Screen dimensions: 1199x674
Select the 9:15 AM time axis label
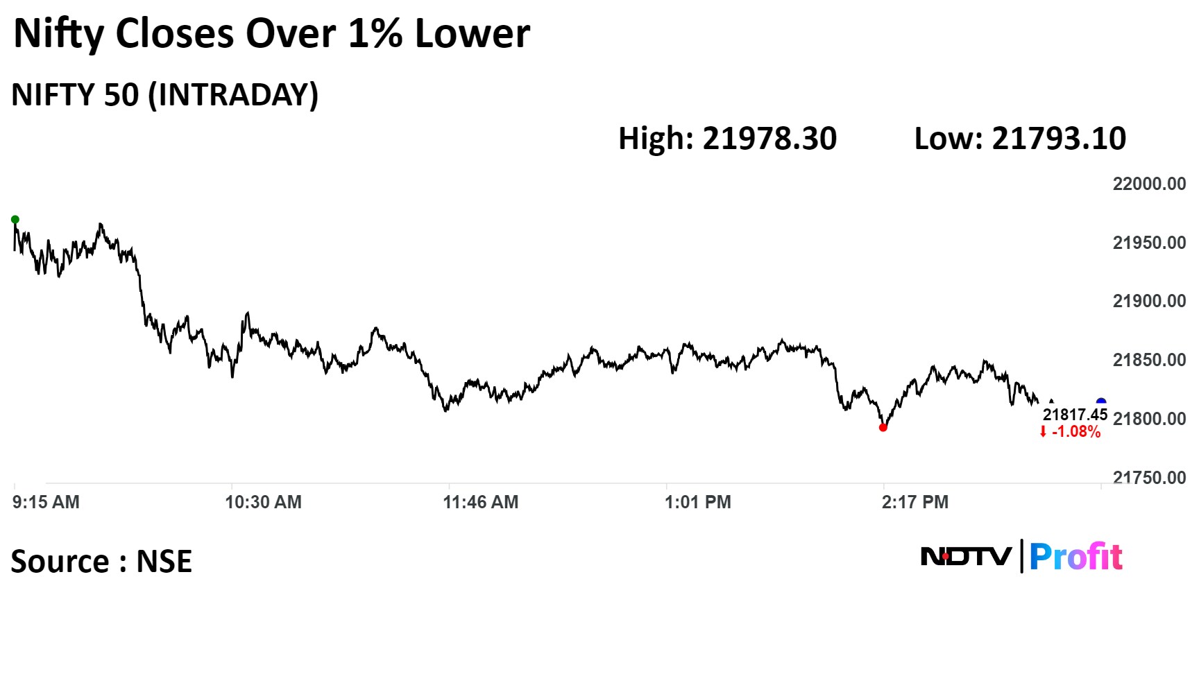(46, 502)
